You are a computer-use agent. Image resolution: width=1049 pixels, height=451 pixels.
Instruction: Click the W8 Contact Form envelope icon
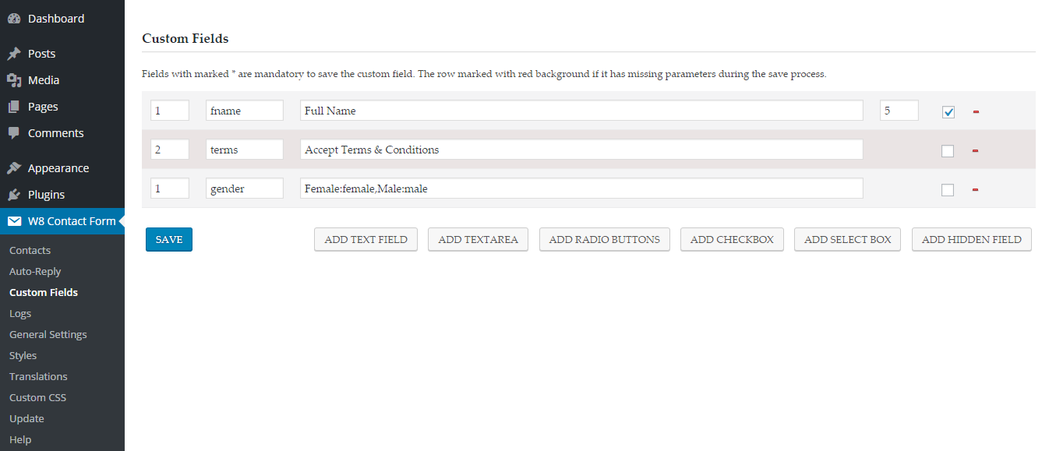tap(14, 221)
